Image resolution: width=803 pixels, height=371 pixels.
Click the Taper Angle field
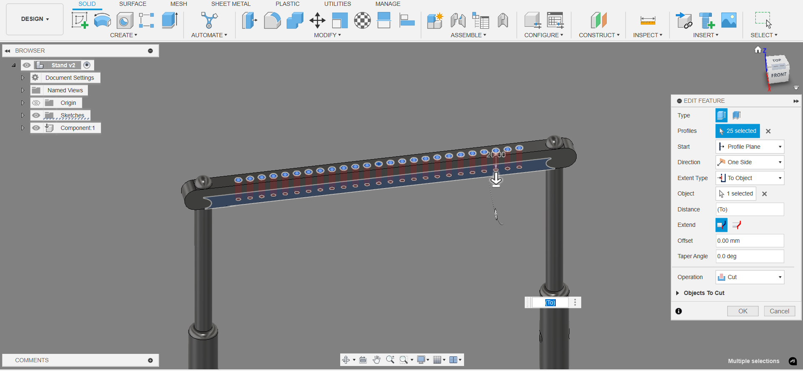pos(750,256)
